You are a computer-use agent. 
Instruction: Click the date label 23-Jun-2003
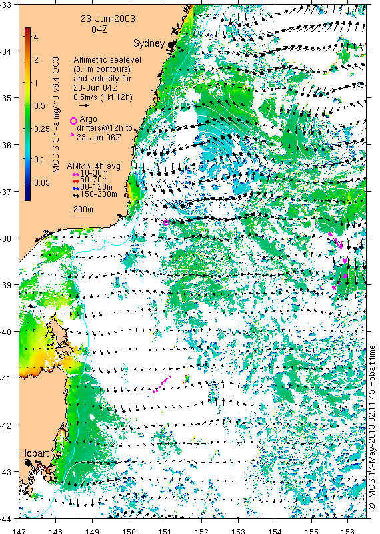click(108, 19)
